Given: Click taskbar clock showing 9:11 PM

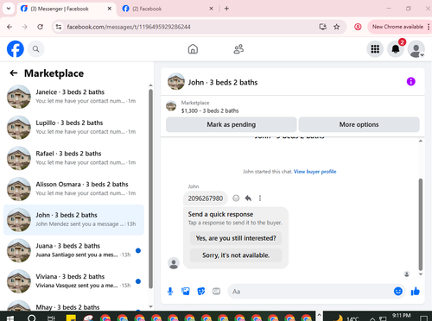Looking at the screenshot, I should click(x=401, y=317).
